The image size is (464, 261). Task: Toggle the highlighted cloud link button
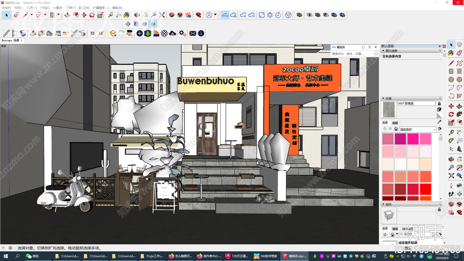225,15
